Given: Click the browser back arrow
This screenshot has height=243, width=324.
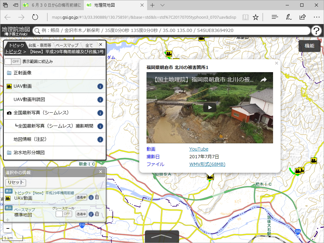Looking at the screenshot, I should pos(8,17).
